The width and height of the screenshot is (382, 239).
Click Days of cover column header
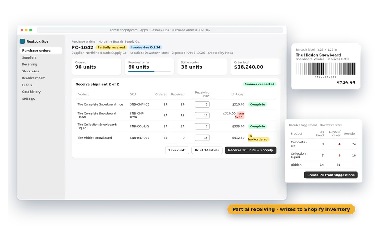(335, 133)
